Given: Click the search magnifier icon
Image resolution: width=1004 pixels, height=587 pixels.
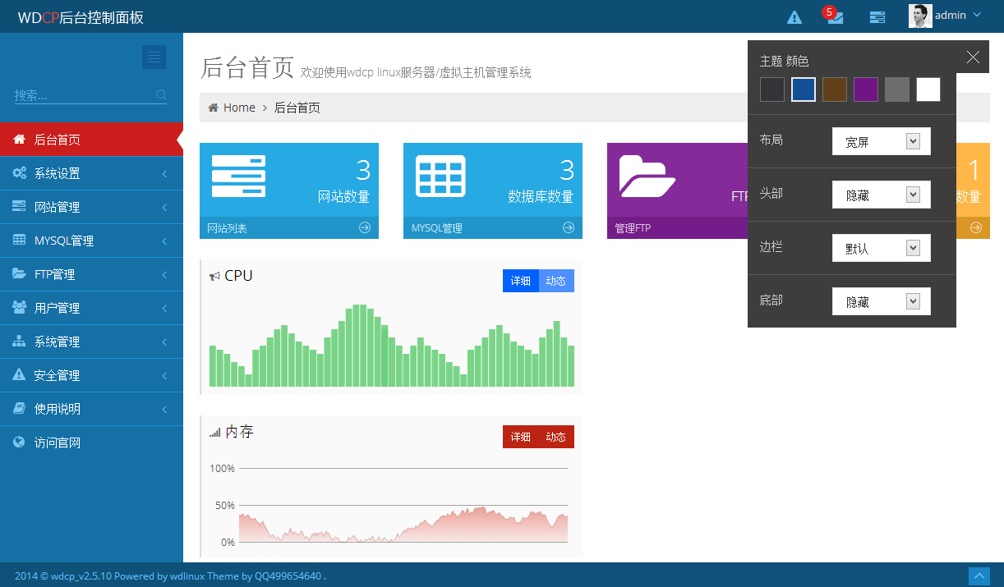Looking at the screenshot, I should click(x=161, y=94).
